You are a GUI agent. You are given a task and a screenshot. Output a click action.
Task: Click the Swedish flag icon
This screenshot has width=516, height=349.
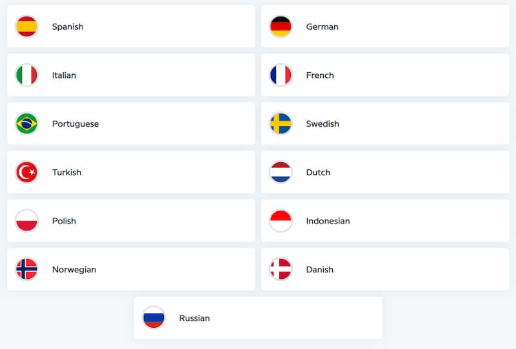click(281, 124)
